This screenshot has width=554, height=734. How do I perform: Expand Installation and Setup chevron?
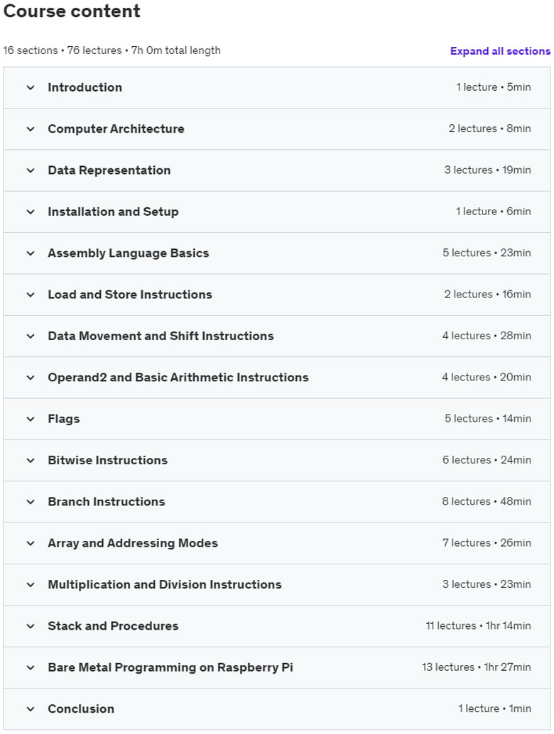(31, 212)
